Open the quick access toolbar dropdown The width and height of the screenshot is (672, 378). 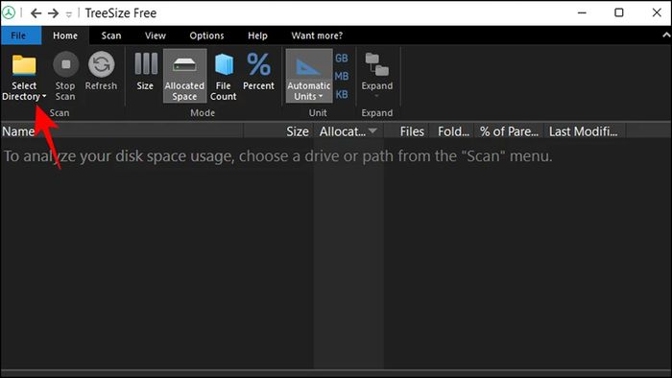[x=68, y=14]
